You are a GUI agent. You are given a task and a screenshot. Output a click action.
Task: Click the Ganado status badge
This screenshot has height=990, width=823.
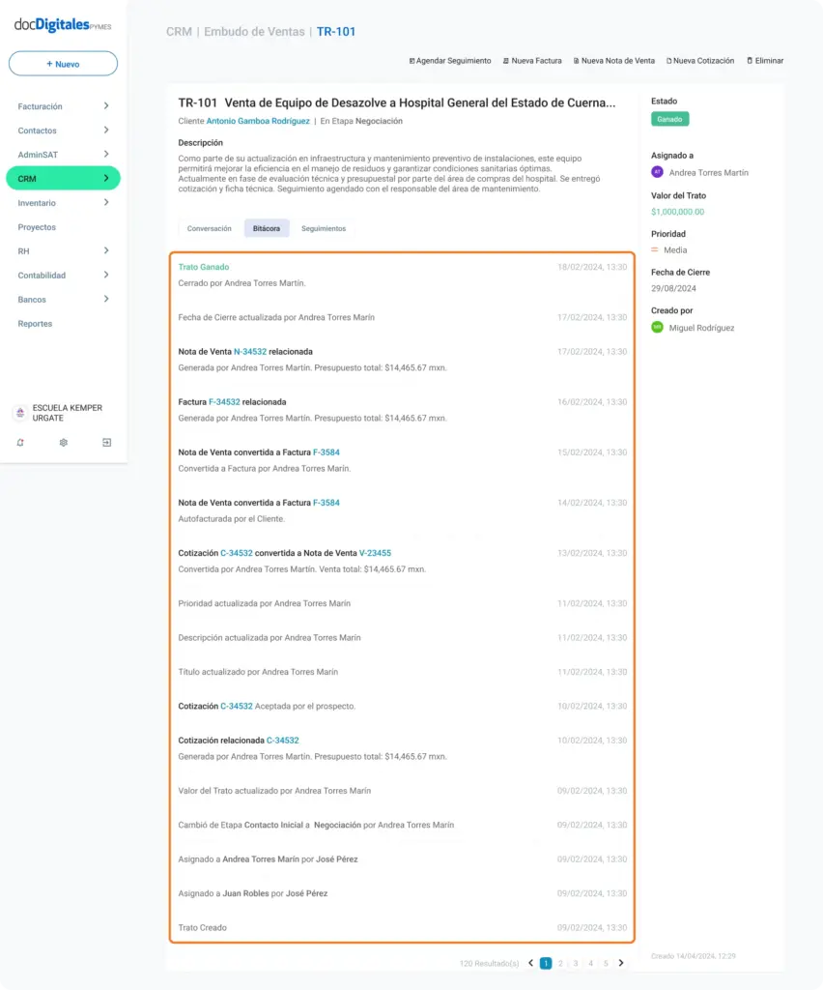tap(669, 119)
